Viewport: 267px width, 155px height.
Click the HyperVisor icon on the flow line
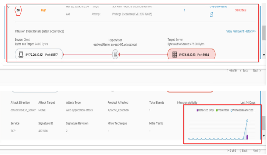point(115,55)
